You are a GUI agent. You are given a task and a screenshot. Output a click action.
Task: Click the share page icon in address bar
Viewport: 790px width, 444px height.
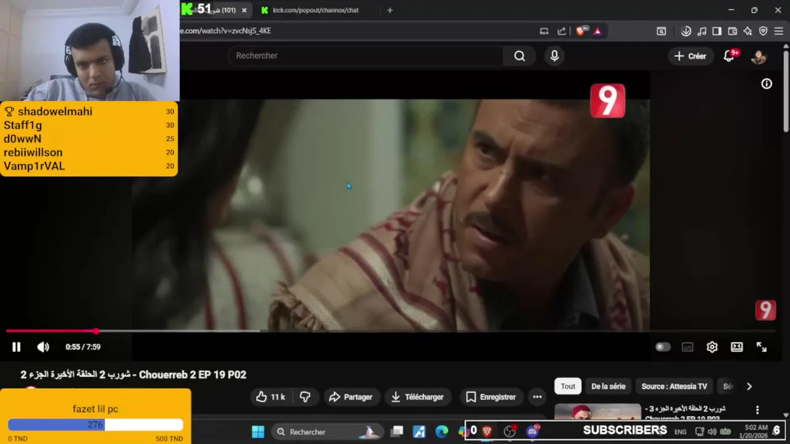click(562, 31)
